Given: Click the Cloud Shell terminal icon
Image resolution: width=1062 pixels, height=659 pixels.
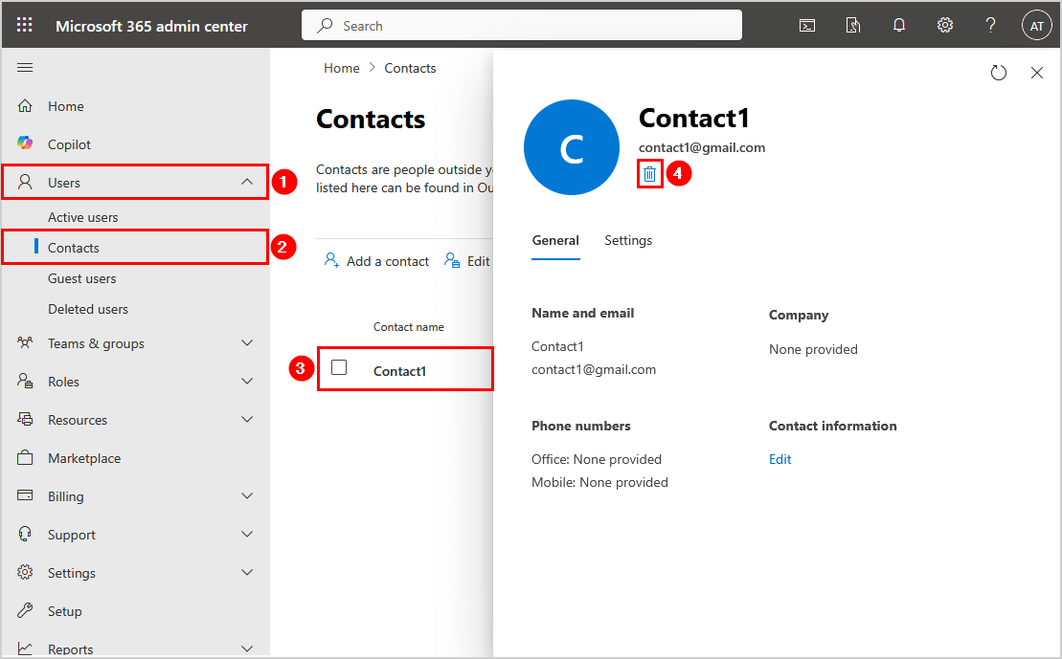Looking at the screenshot, I should tap(807, 26).
